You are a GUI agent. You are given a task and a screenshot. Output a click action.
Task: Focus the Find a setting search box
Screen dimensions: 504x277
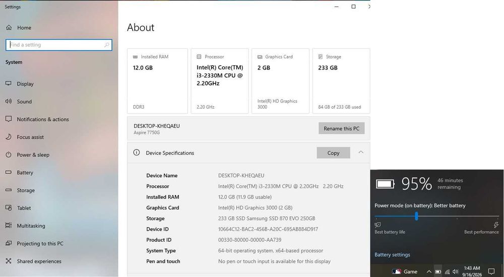59,45
